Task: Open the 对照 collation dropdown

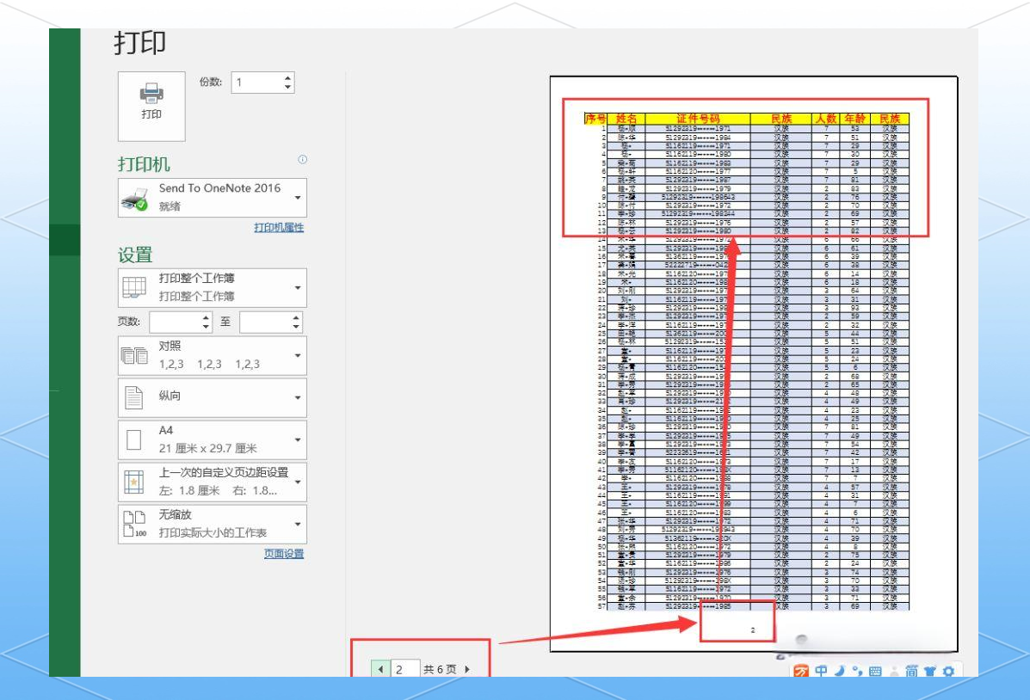Action: [x=213, y=355]
